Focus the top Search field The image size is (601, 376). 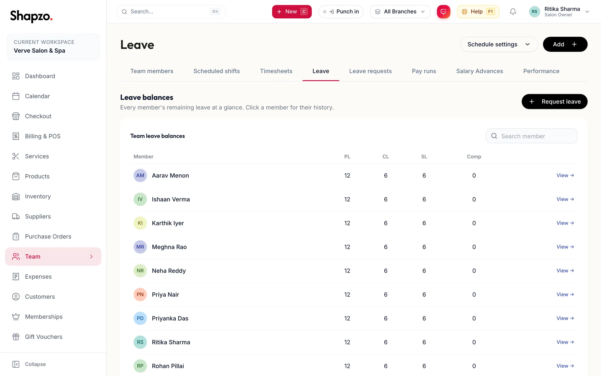171,12
